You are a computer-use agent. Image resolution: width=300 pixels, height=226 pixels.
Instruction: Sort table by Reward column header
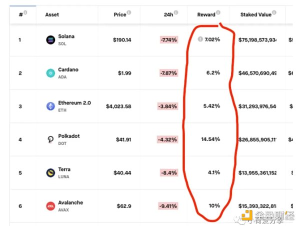(x=206, y=14)
